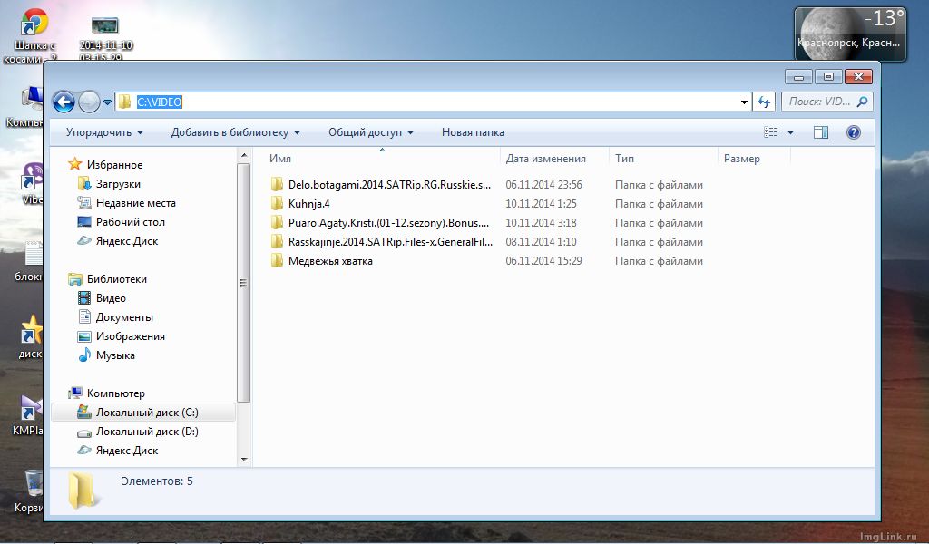
Task: Open the Упорядочить menu
Action: pyautogui.click(x=104, y=132)
